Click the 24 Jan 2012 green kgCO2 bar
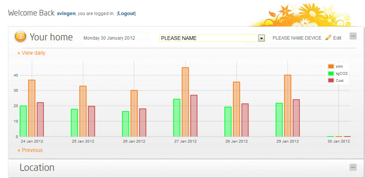Screen dimensions: 365x178 (23, 121)
